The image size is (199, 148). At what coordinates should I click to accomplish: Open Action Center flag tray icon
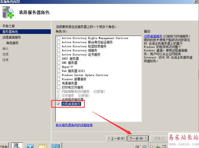152,146
